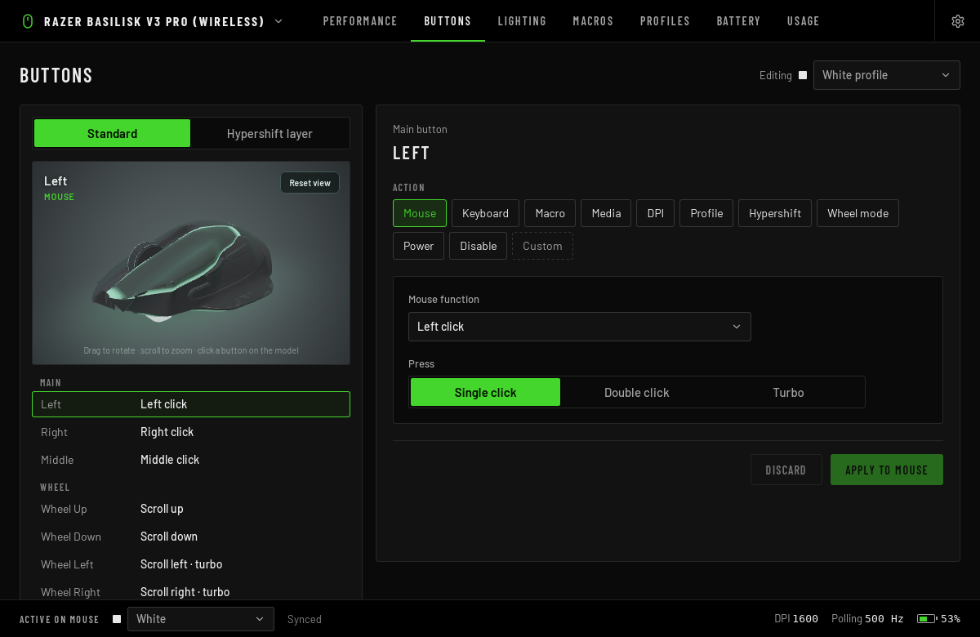Click the mouse device icon in header
Image resolution: width=980 pixels, height=637 pixels.
click(28, 21)
